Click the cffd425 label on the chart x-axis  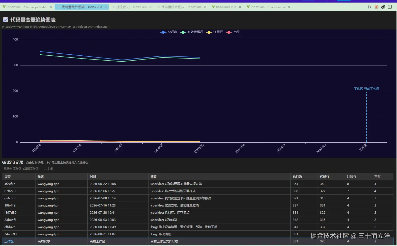[281, 148]
